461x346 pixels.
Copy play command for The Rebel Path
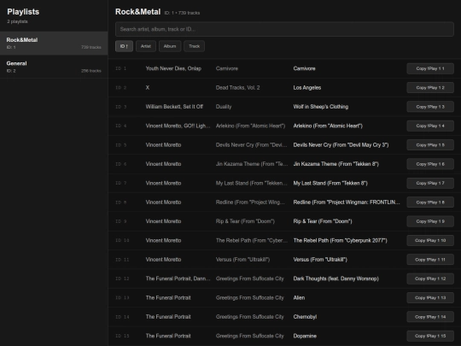(430, 240)
